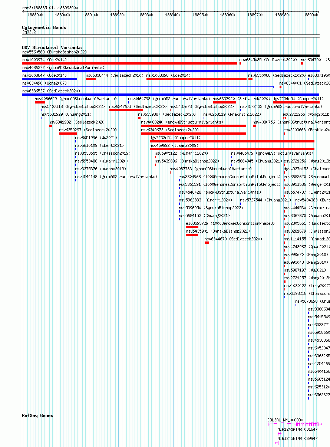Screen dimensions: 330x447
Task: Open esv3304968 1000Genomes pilot label
Action: click(230, 177)
